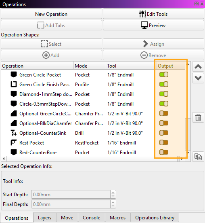
Task: Enable output toggle for Rest Pocket
Action: [x=164, y=142]
